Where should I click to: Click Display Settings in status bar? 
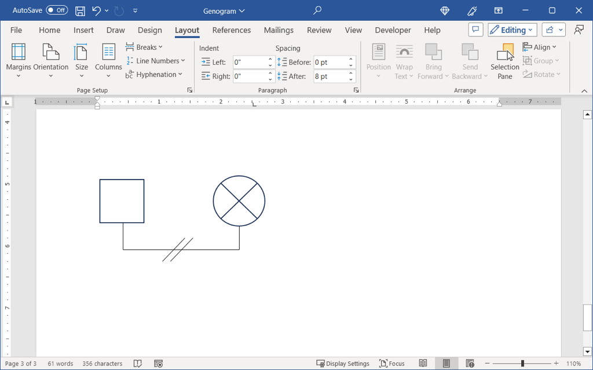pos(343,364)
